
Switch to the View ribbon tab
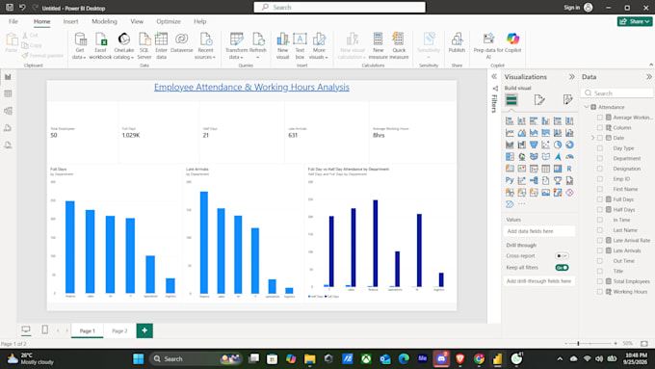coord(137,21)
